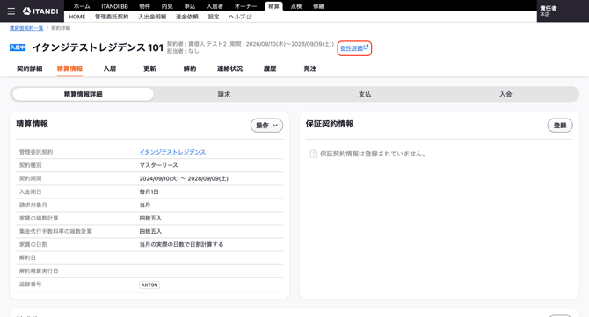Open the ITANDI BB top menu
The width and height of the screenshot is (589, 317).
click(114, 6)
